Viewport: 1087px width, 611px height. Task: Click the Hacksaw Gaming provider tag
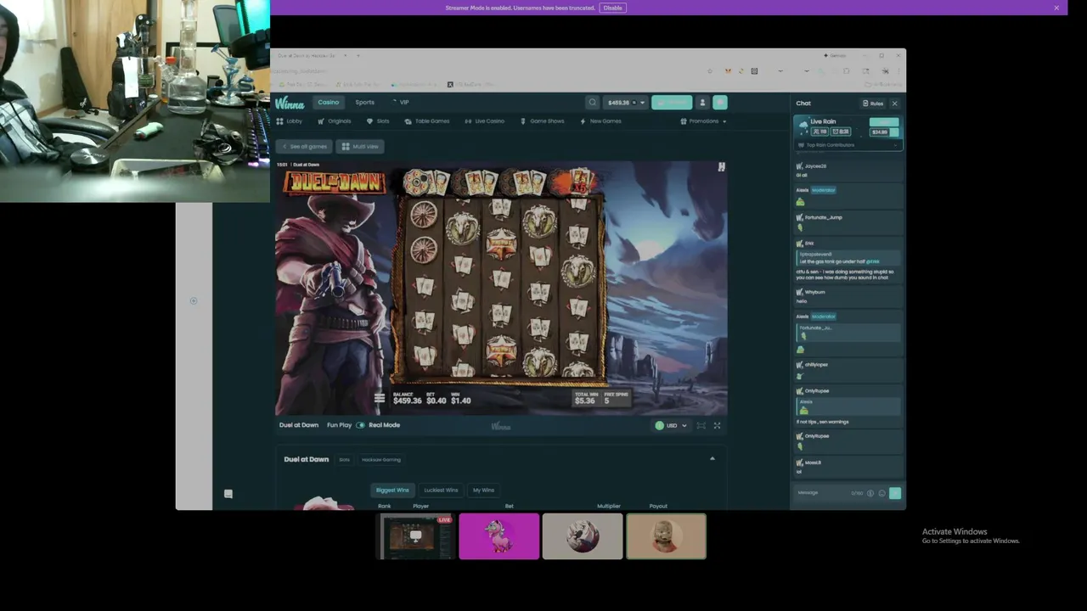pos(380,460)
